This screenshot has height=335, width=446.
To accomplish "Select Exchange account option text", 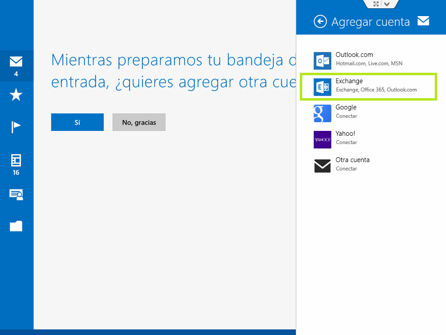I will pyautogui.click(x=349, y=81).
